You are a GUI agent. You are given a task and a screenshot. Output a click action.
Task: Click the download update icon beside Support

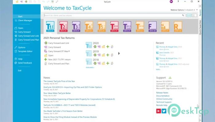pos(170,77)
